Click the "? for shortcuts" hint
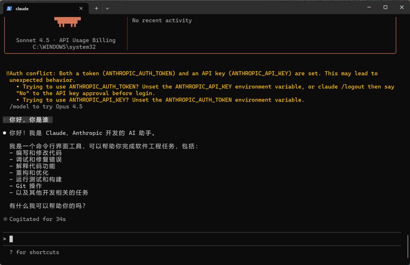410x265 pixels. click(x=34, y=252)
